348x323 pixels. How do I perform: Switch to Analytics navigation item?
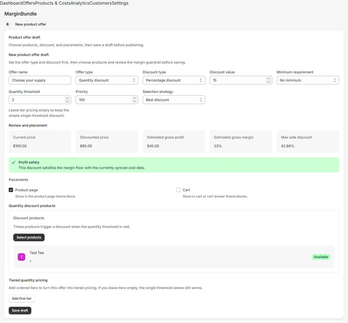pyautogui.click(x=80, y=3)
